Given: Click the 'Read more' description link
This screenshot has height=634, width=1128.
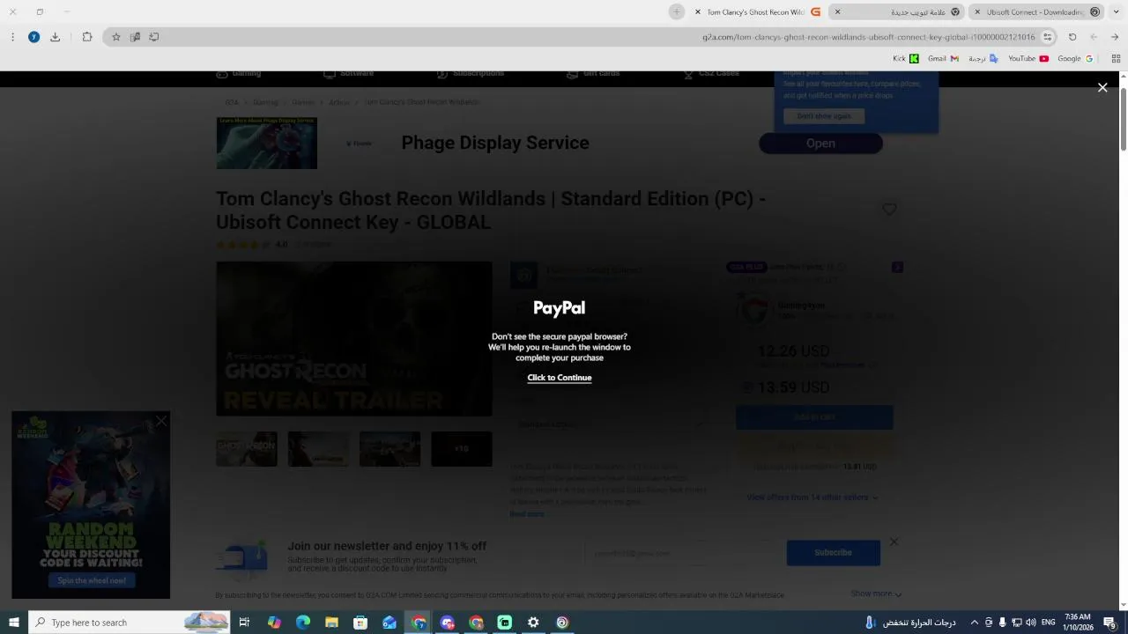Looking at the screenshot, I should click(527, 514).
